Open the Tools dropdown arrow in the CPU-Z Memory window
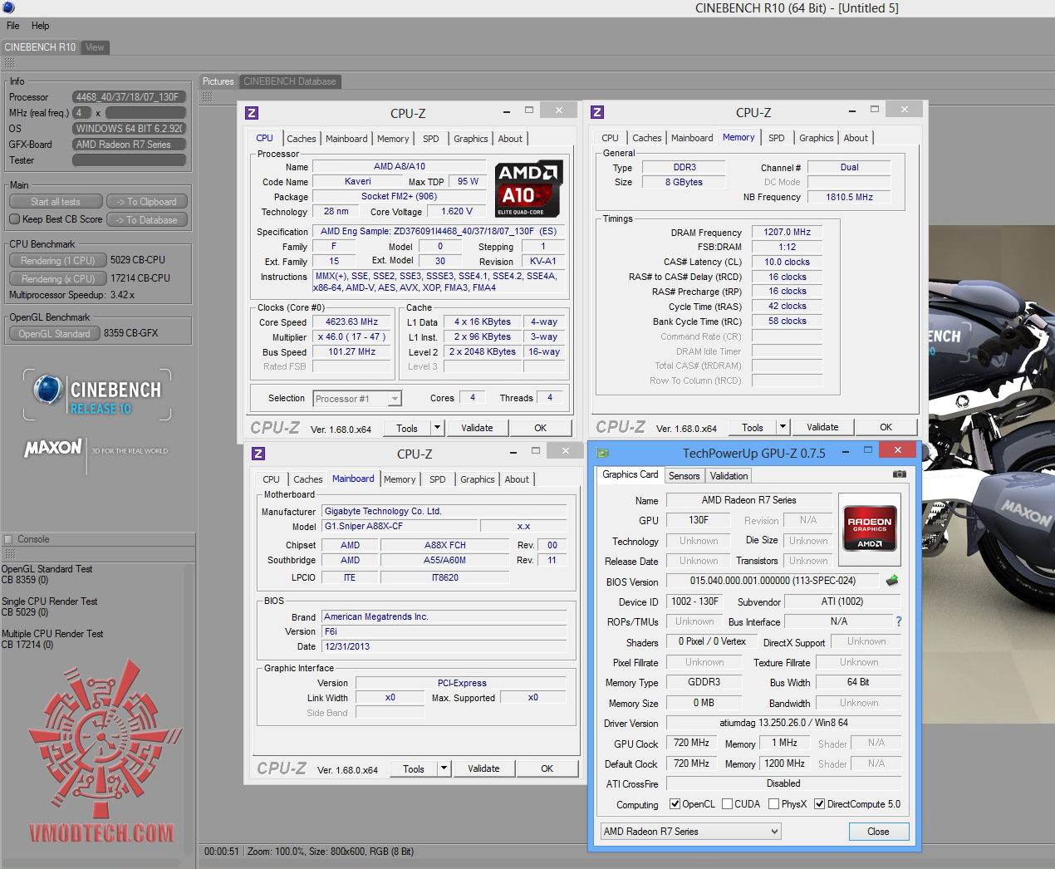 782,427
